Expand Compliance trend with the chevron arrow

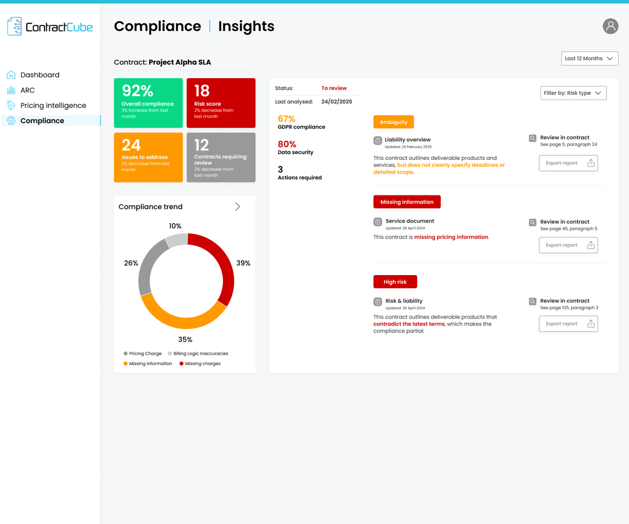[x=237, y=206]
